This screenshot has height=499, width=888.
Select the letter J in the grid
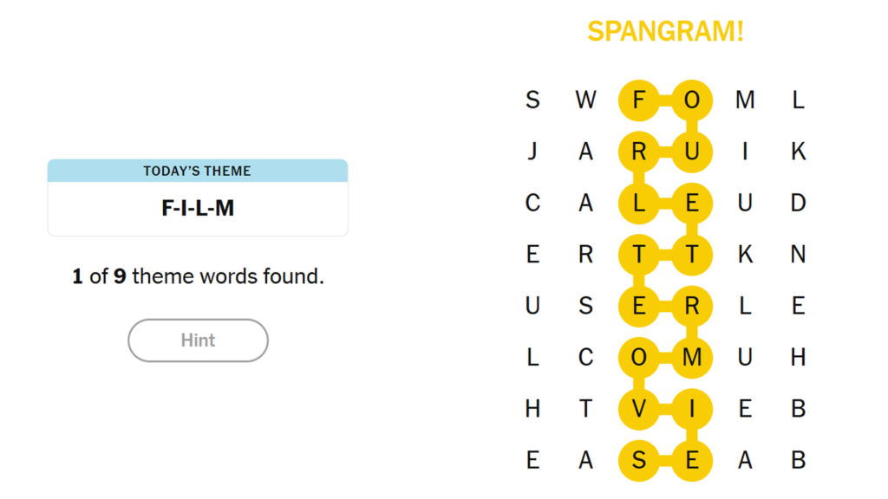(x=533, y=152)
